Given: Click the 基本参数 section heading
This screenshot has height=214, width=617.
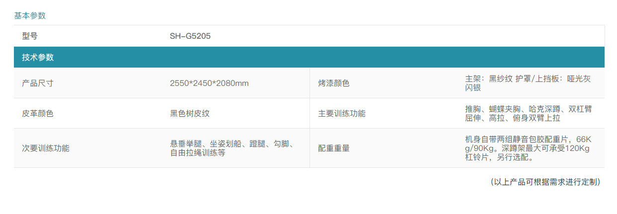Looking at the screenshot, I should click(30, 15).
